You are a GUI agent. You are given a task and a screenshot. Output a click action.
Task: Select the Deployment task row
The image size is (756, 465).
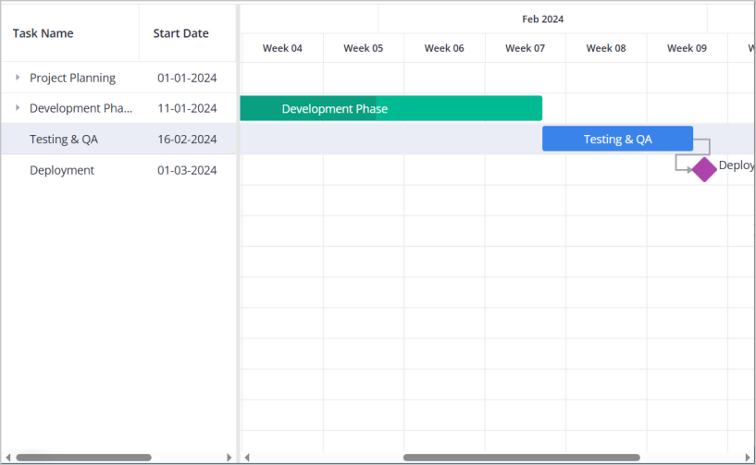[62, 170]
